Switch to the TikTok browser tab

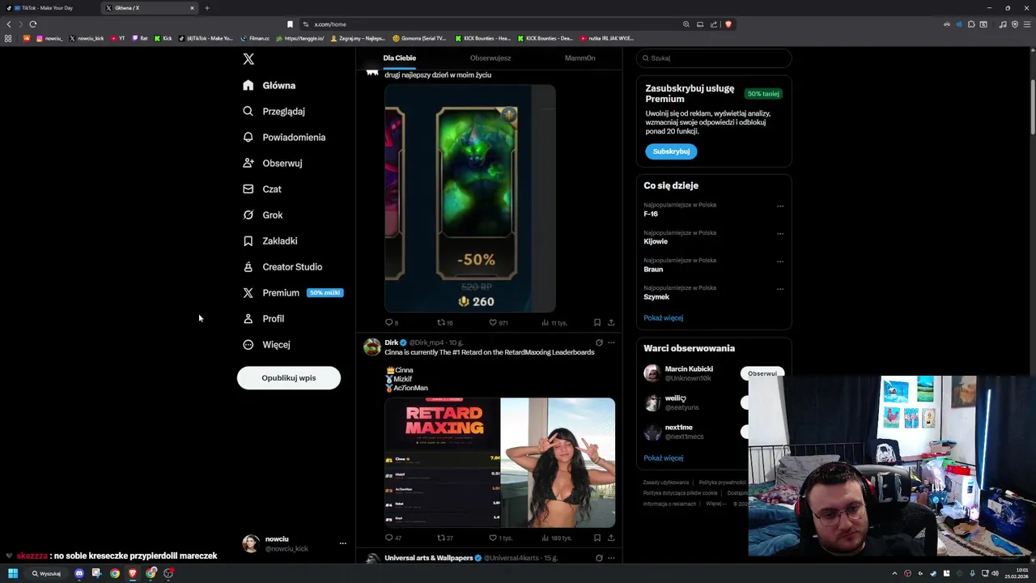(49, 8)
